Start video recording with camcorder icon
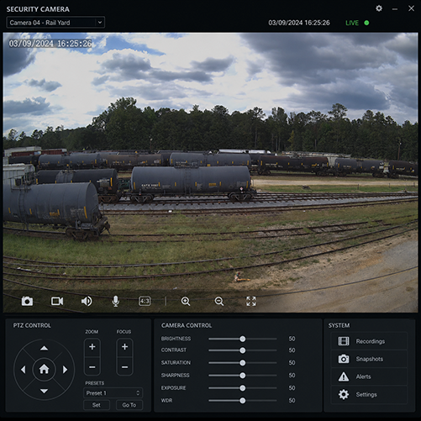The height and width of the screenshot is (421, 421). tap(57, 302)
